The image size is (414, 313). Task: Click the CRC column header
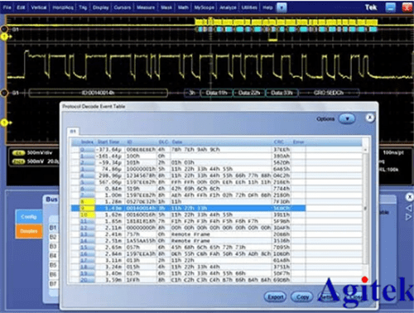pyautogui.click(x=279, y=142)
